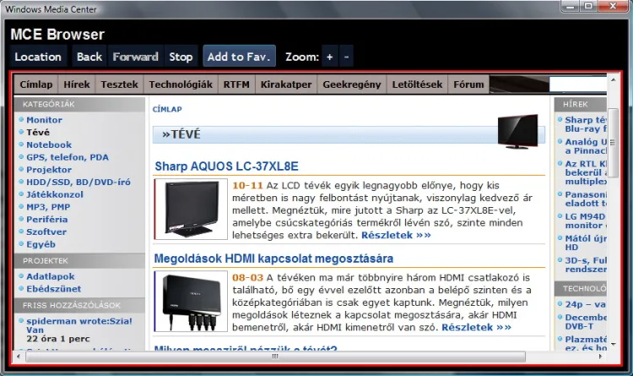
Task: Zoom in with the plus button
Action: (x=329, y=57)
